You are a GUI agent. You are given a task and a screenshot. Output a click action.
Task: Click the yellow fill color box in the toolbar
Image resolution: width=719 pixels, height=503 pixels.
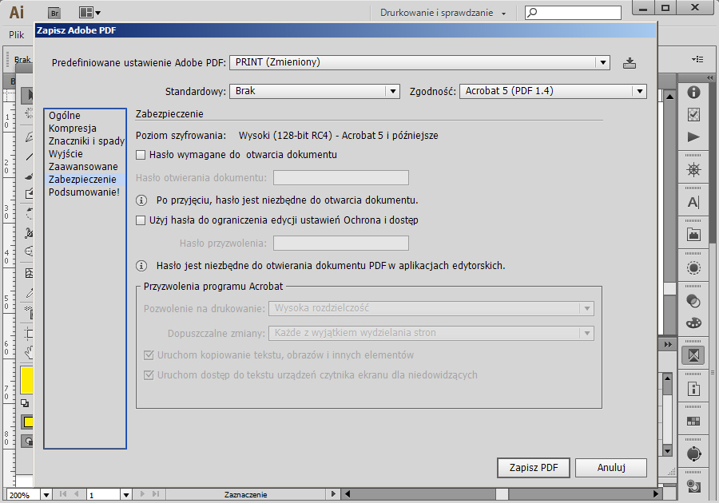[26, 380]
